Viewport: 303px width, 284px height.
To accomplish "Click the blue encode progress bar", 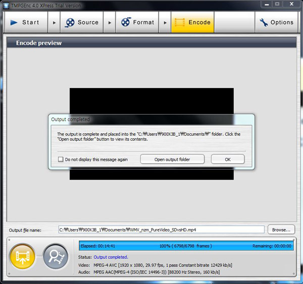I will (x=186, y=246).
